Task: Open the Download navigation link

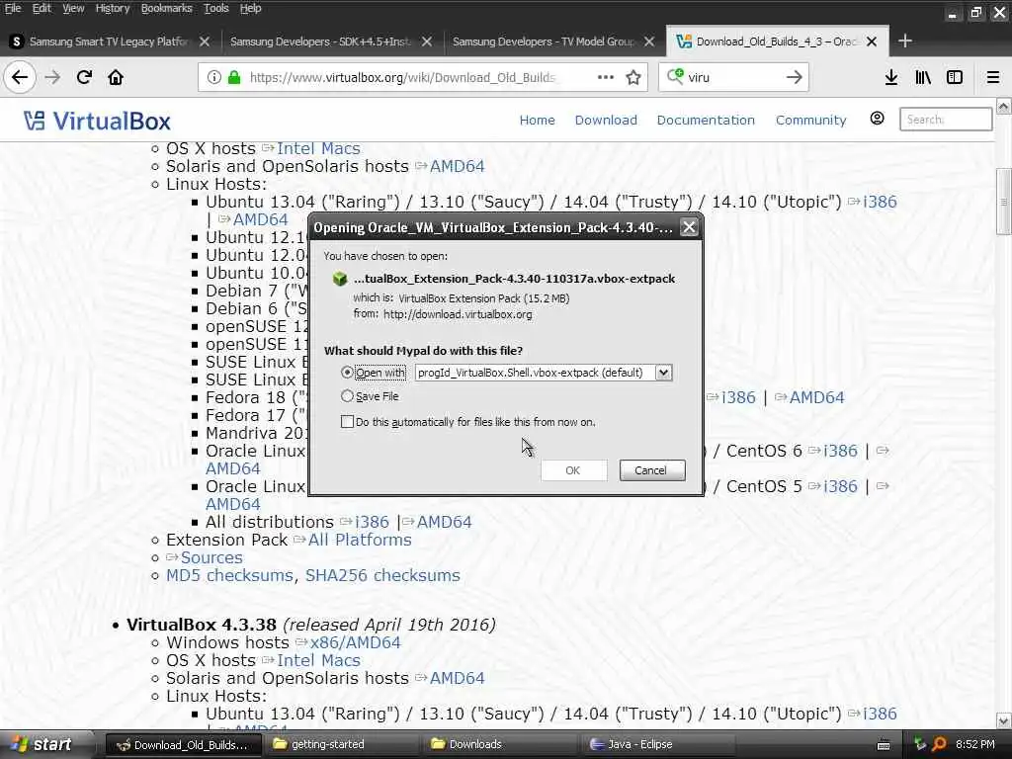Action: (606, 120)
